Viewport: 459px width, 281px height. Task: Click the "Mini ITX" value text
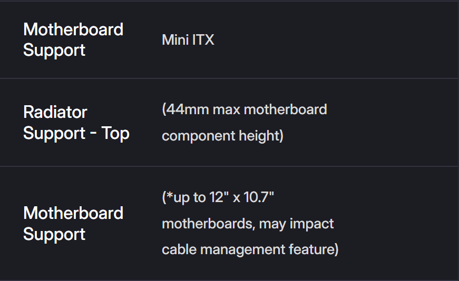188,40
